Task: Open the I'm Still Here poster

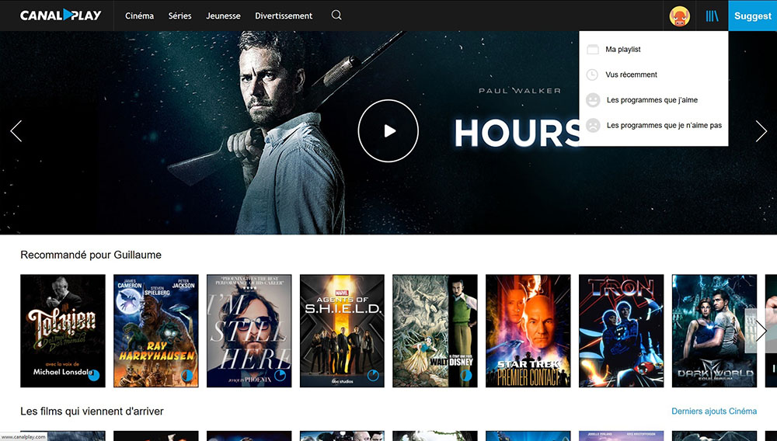Action: 249,331
